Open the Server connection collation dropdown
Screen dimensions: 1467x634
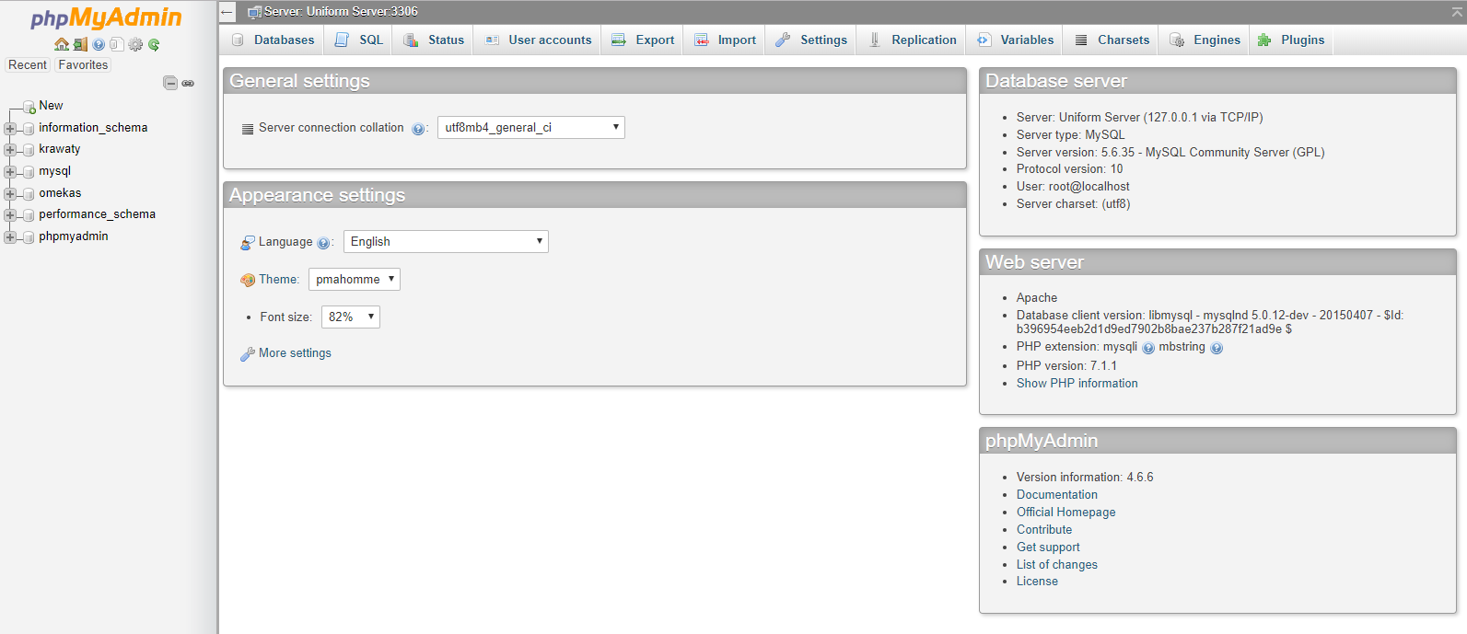tap(531, 127)
